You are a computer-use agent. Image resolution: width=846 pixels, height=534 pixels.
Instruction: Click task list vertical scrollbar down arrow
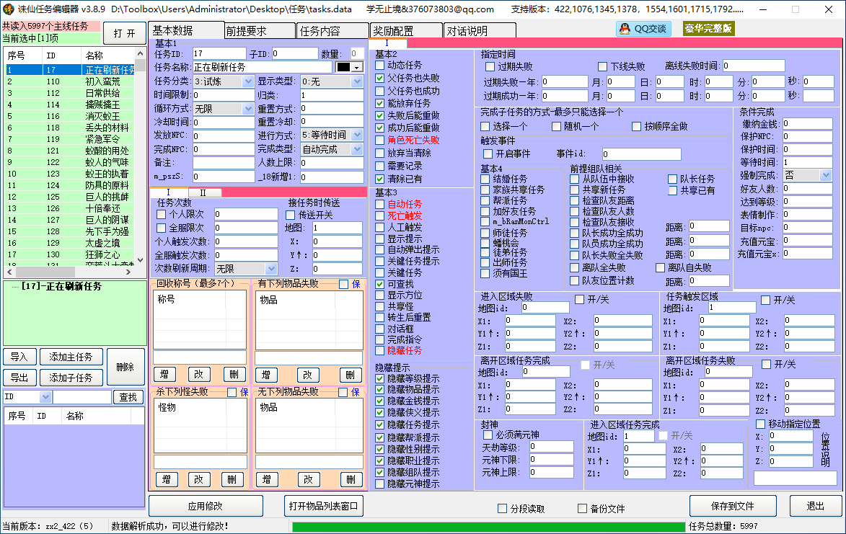(x=141, y=259)
